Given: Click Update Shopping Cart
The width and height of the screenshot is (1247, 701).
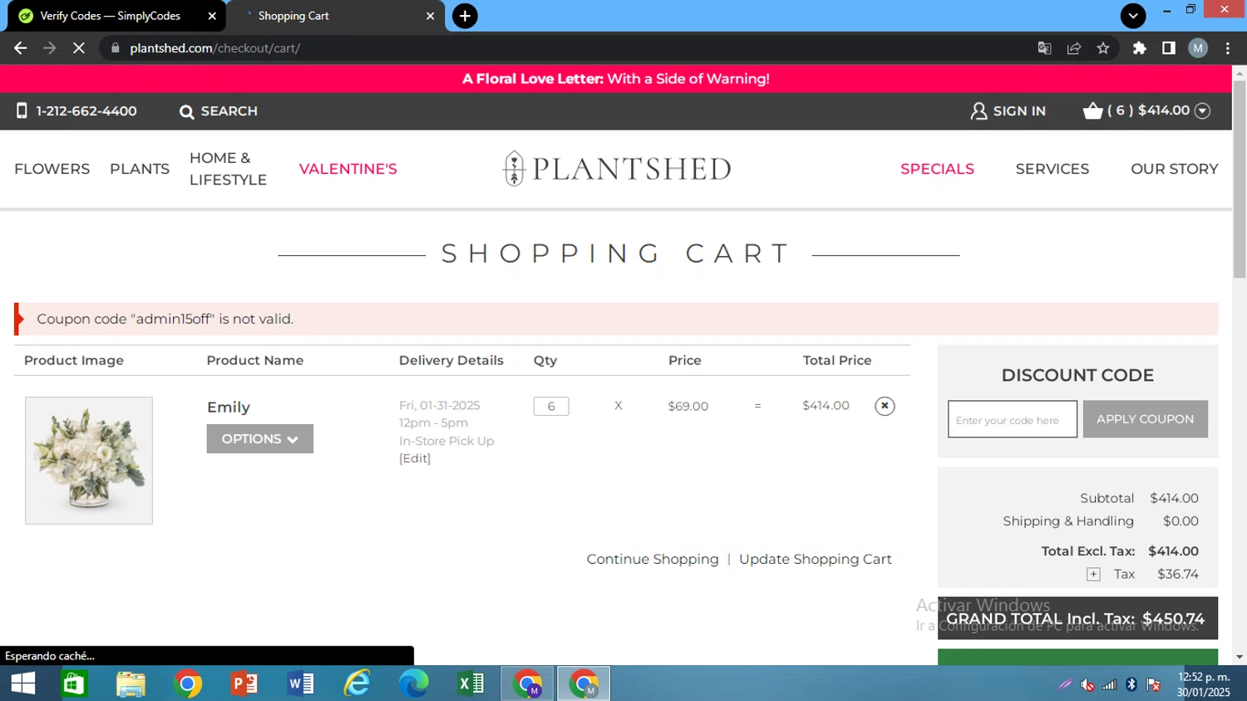Looking at the screenshot, I should point(816,559).
